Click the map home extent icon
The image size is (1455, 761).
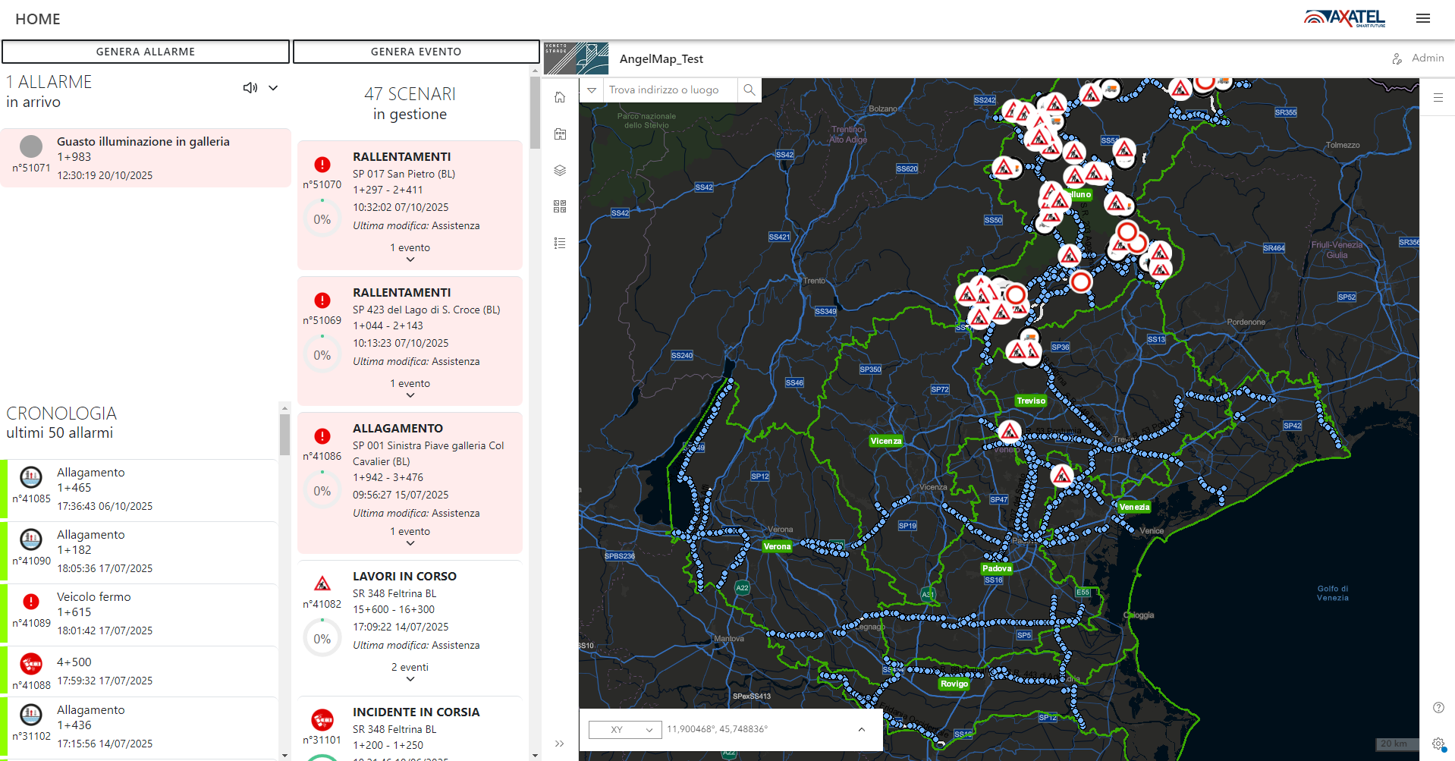click(x=560, y=97)
